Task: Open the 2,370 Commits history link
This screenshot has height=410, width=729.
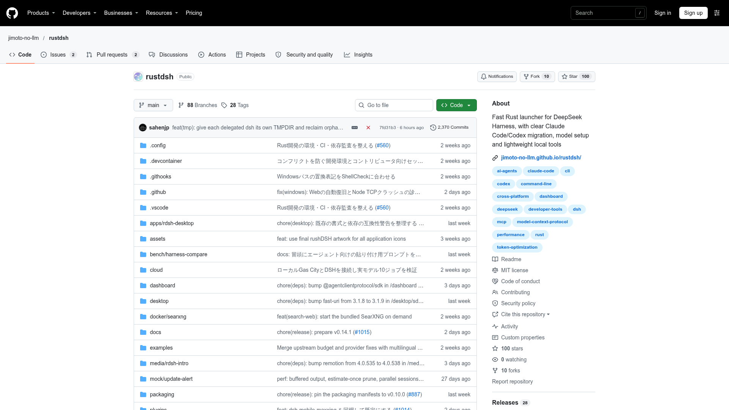Action: (449, 128)
